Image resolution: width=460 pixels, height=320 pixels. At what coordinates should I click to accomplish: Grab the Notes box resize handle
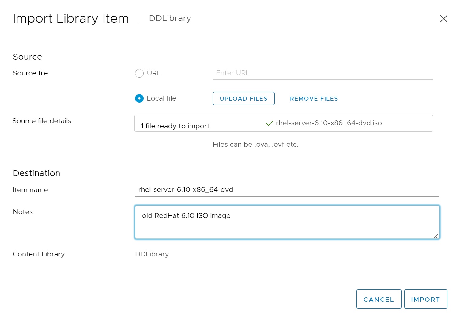point(436,236)
